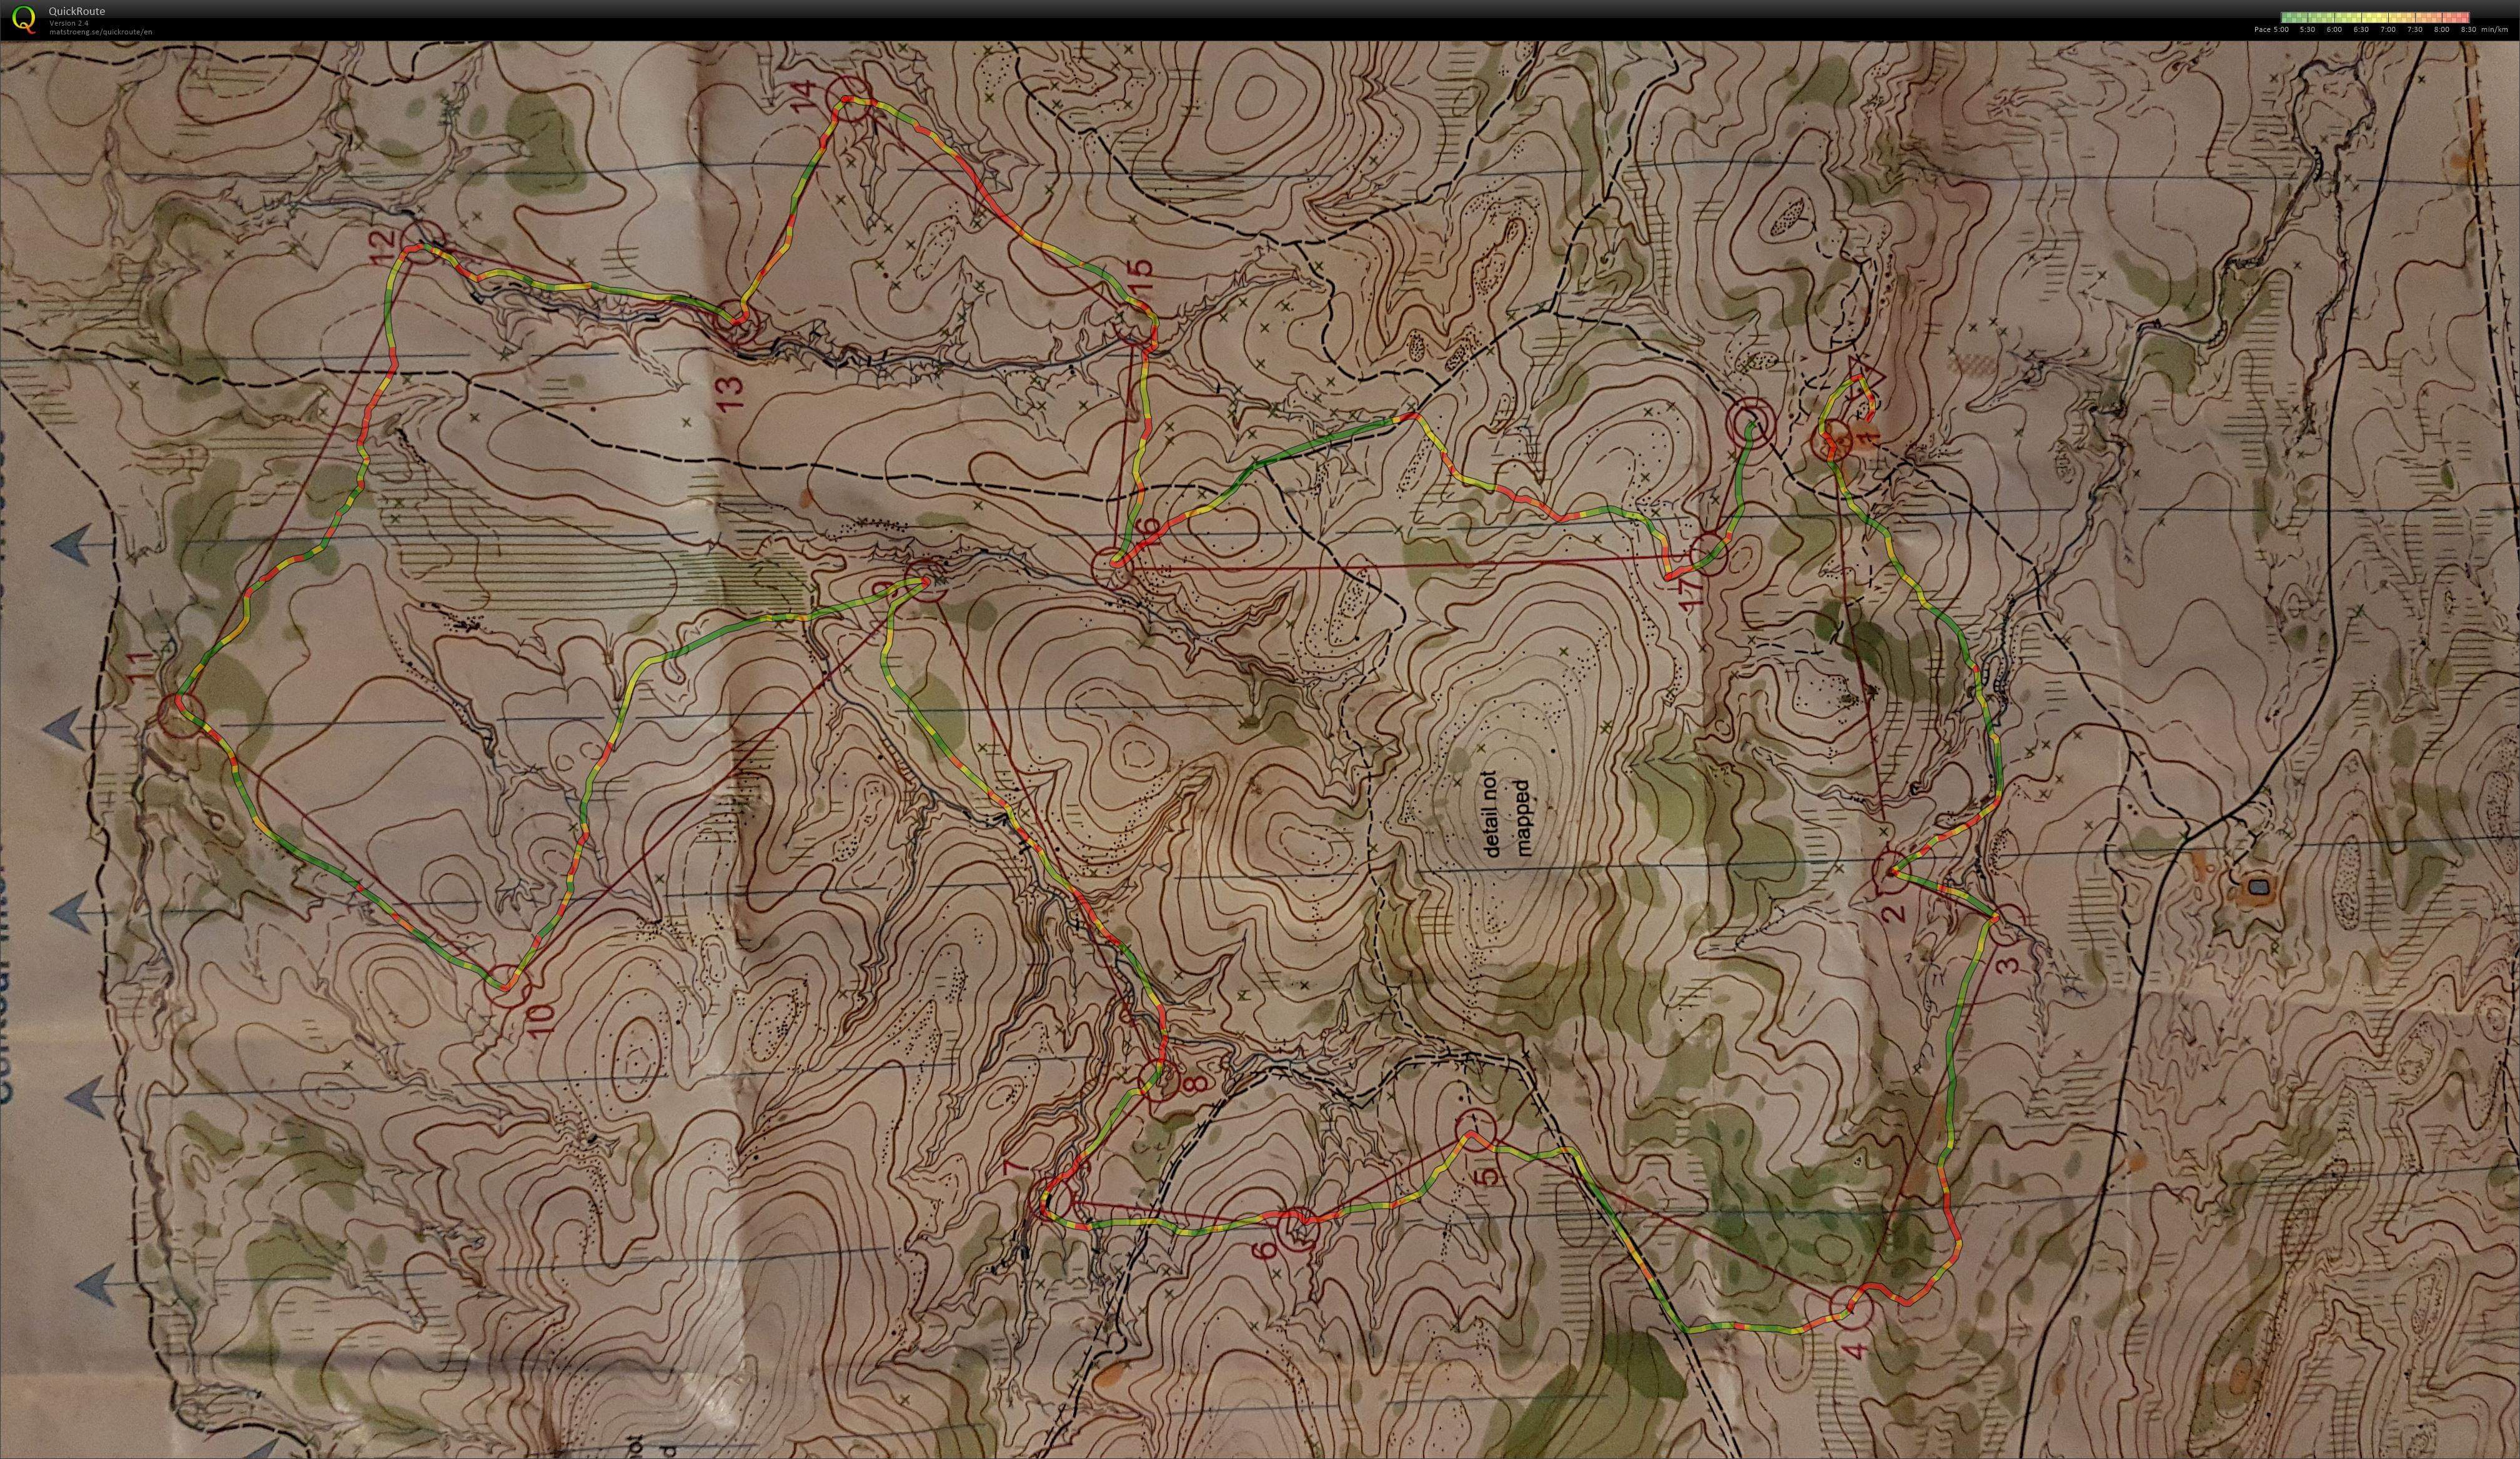This screenshot has height=1459, width=2520.
Task: Click the red end of the pace scale
Action: coord(2462,17)
